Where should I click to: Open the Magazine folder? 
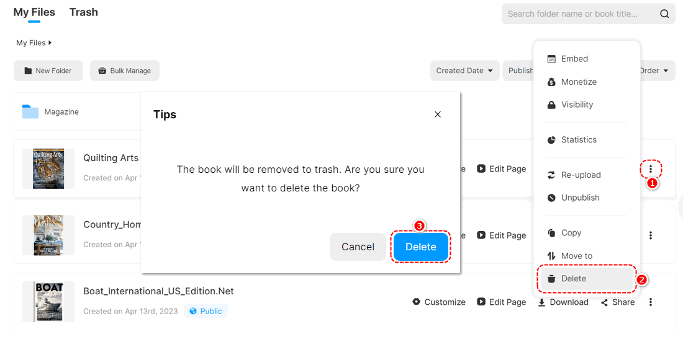(61, 112)
